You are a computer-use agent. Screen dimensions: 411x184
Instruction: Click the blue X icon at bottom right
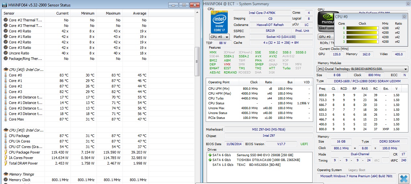pos(404,178)
